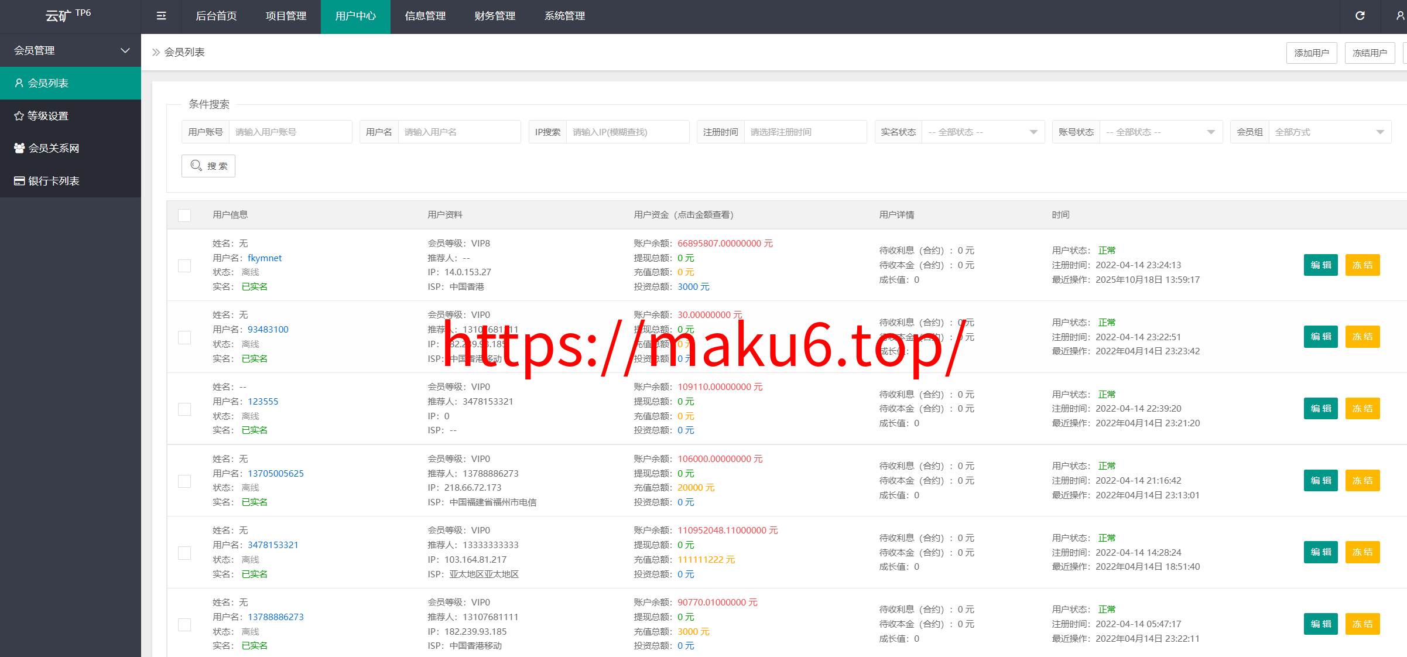Open the 13788886273 username link
The image size is (1407, 657).
tap(276, 617)
